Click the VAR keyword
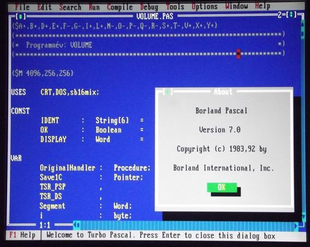310x247 pixels. point(16,158)
